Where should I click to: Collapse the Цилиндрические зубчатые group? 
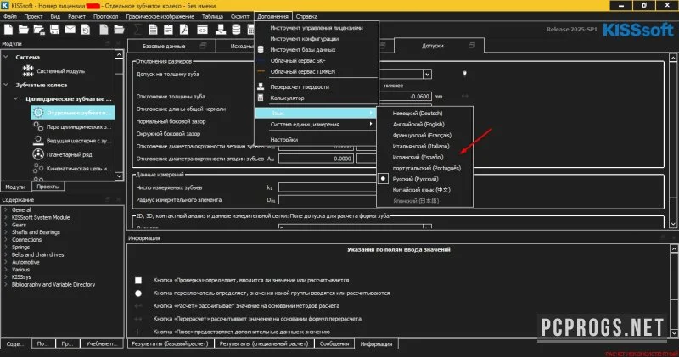pos(16,98)
